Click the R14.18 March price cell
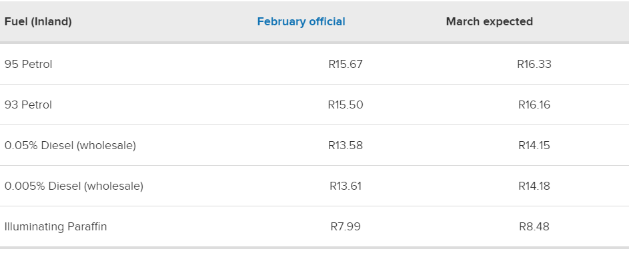The image size is (633, 253). [x=534, y=186]
